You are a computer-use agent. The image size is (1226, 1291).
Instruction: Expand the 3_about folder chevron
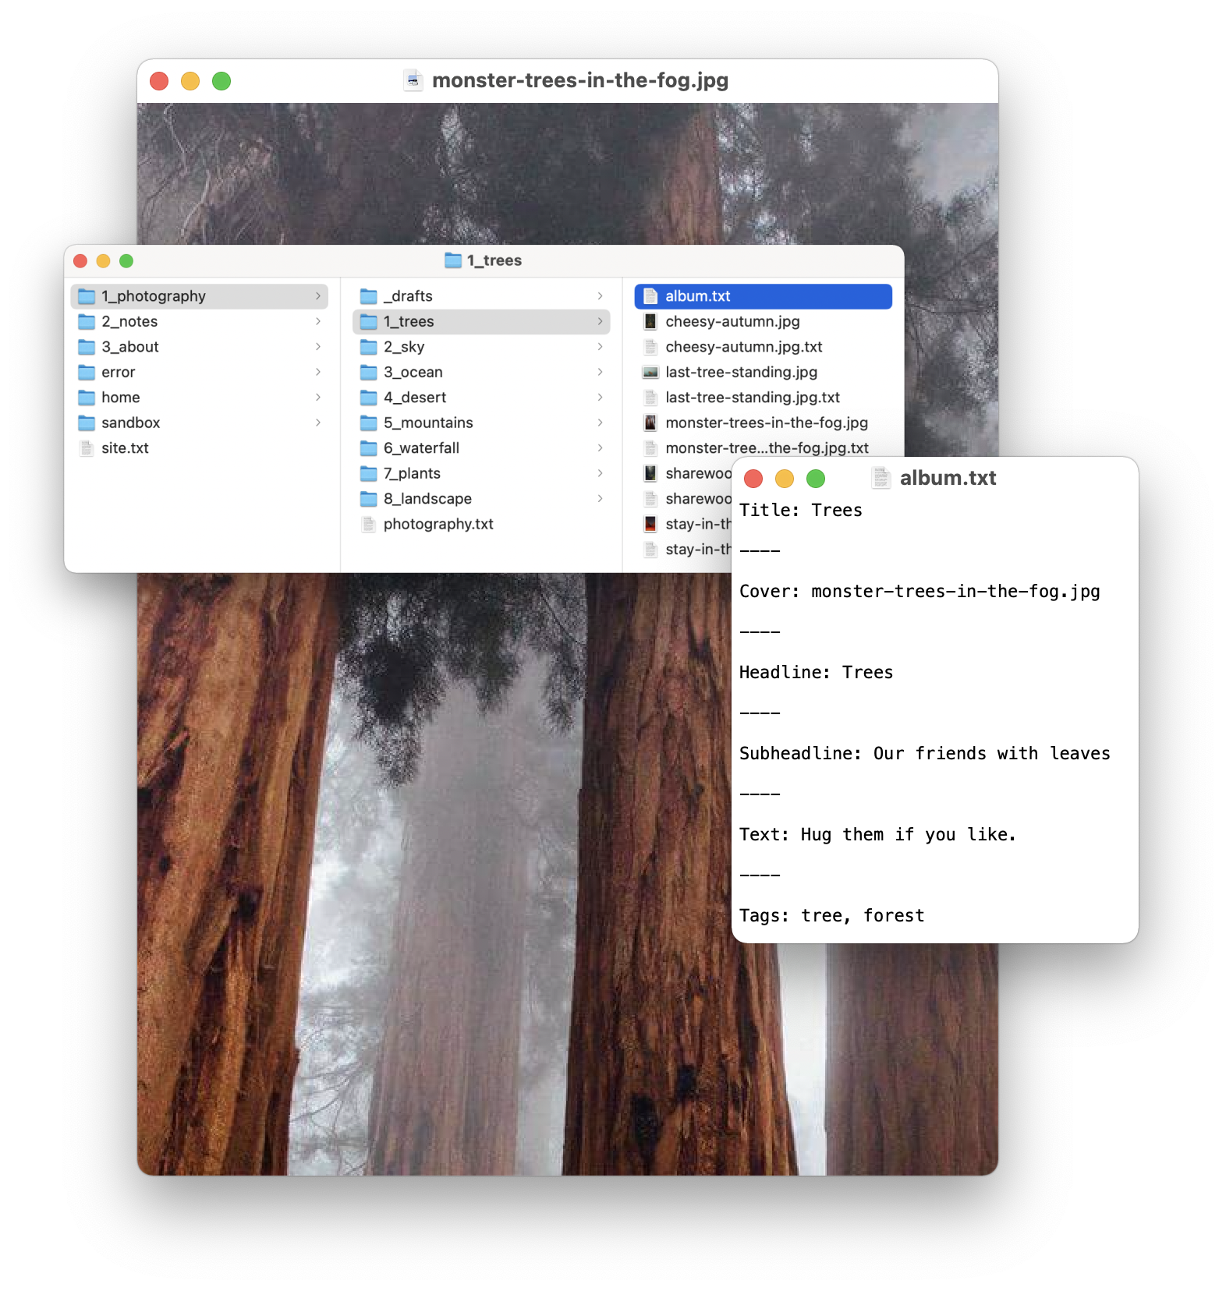tap(318, 347)
